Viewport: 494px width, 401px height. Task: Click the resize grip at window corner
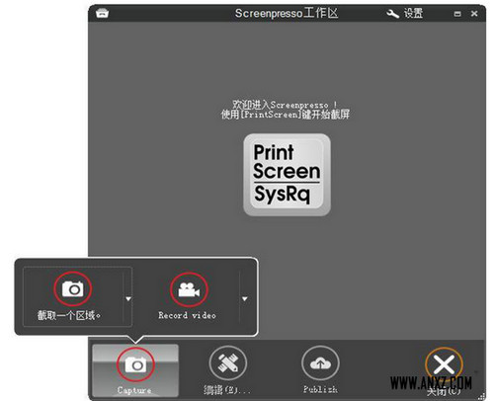[481, 396]
